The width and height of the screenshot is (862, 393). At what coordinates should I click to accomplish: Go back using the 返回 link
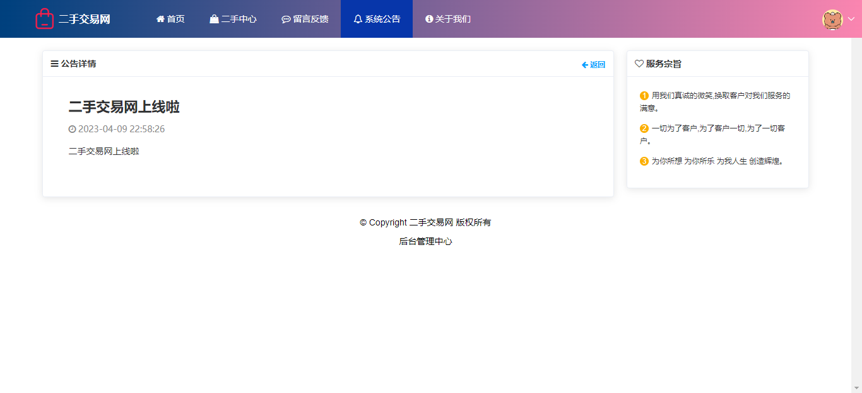(x=593, y=64)
